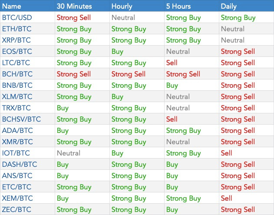Open LTC/BTC pair details
Viewport: 274px width, 215px height.
tap(16, 63)
